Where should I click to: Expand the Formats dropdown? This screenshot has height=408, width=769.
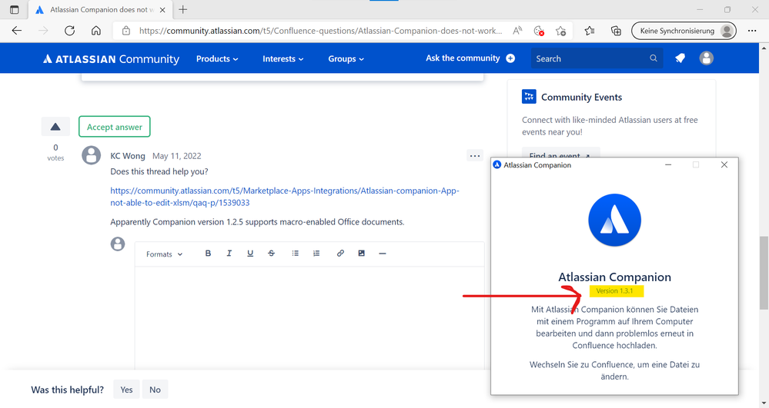point(164,254)
